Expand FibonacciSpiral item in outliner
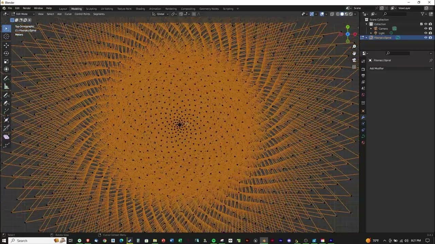This screenshot has height=244, width=435. click(366, 38)
